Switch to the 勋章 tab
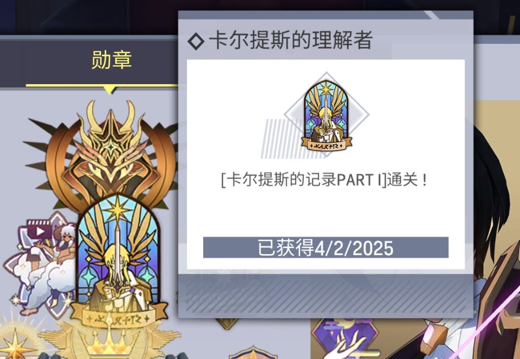 click(111, 60)
